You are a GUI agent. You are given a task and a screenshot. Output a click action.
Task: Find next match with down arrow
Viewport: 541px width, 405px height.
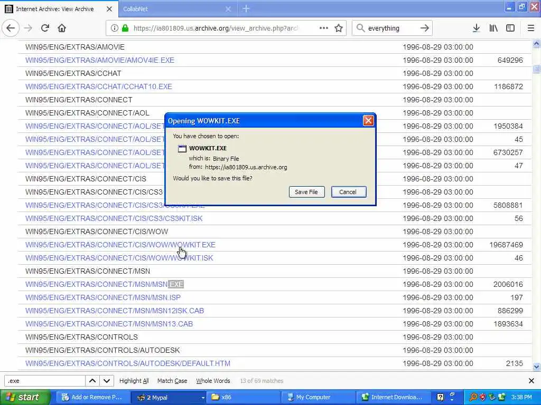[107, 381]
